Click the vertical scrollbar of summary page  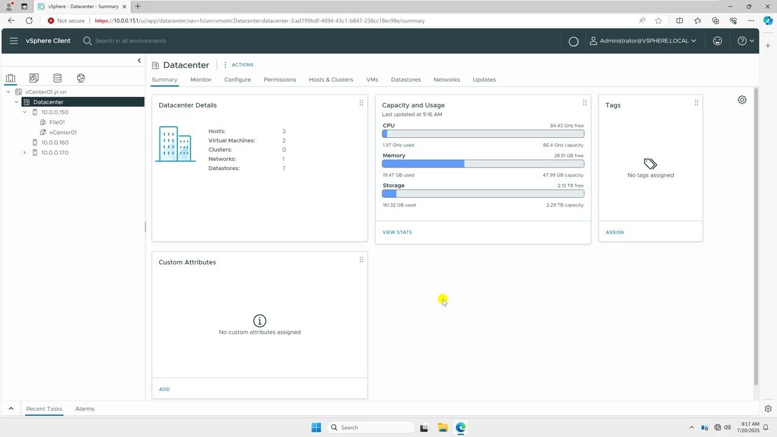point(756,237)
